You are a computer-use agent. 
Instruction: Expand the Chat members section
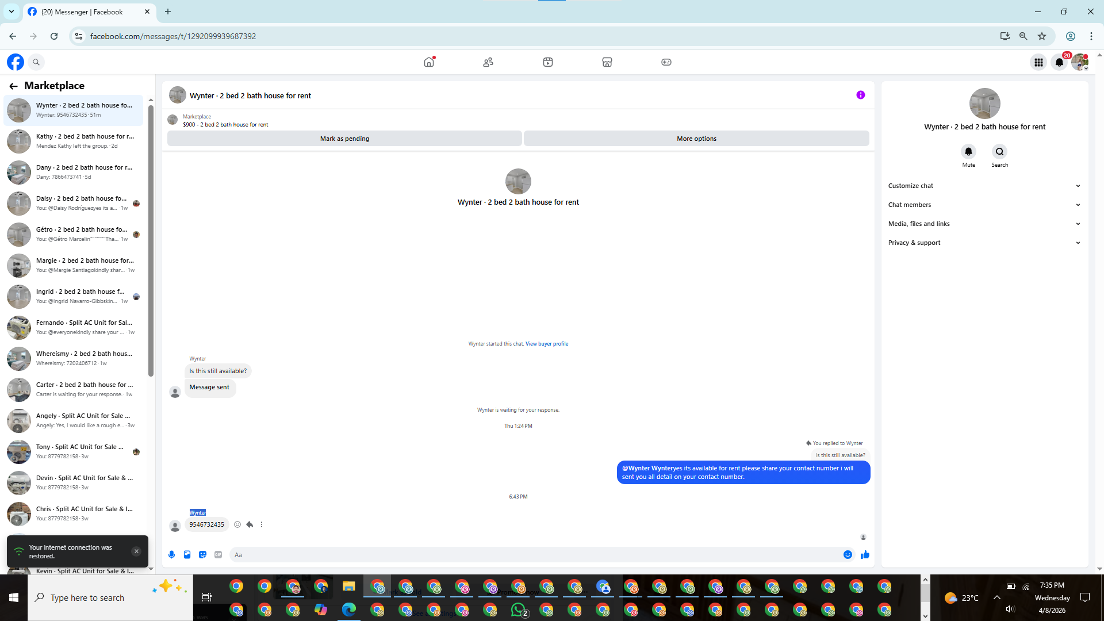click(x=984, y=205)
